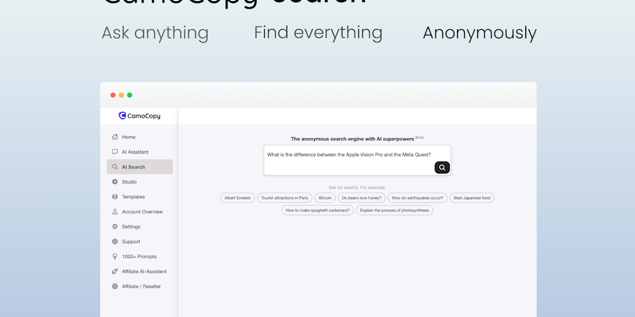
Task: Submit the query with the search button
Action: pos(442,167)
